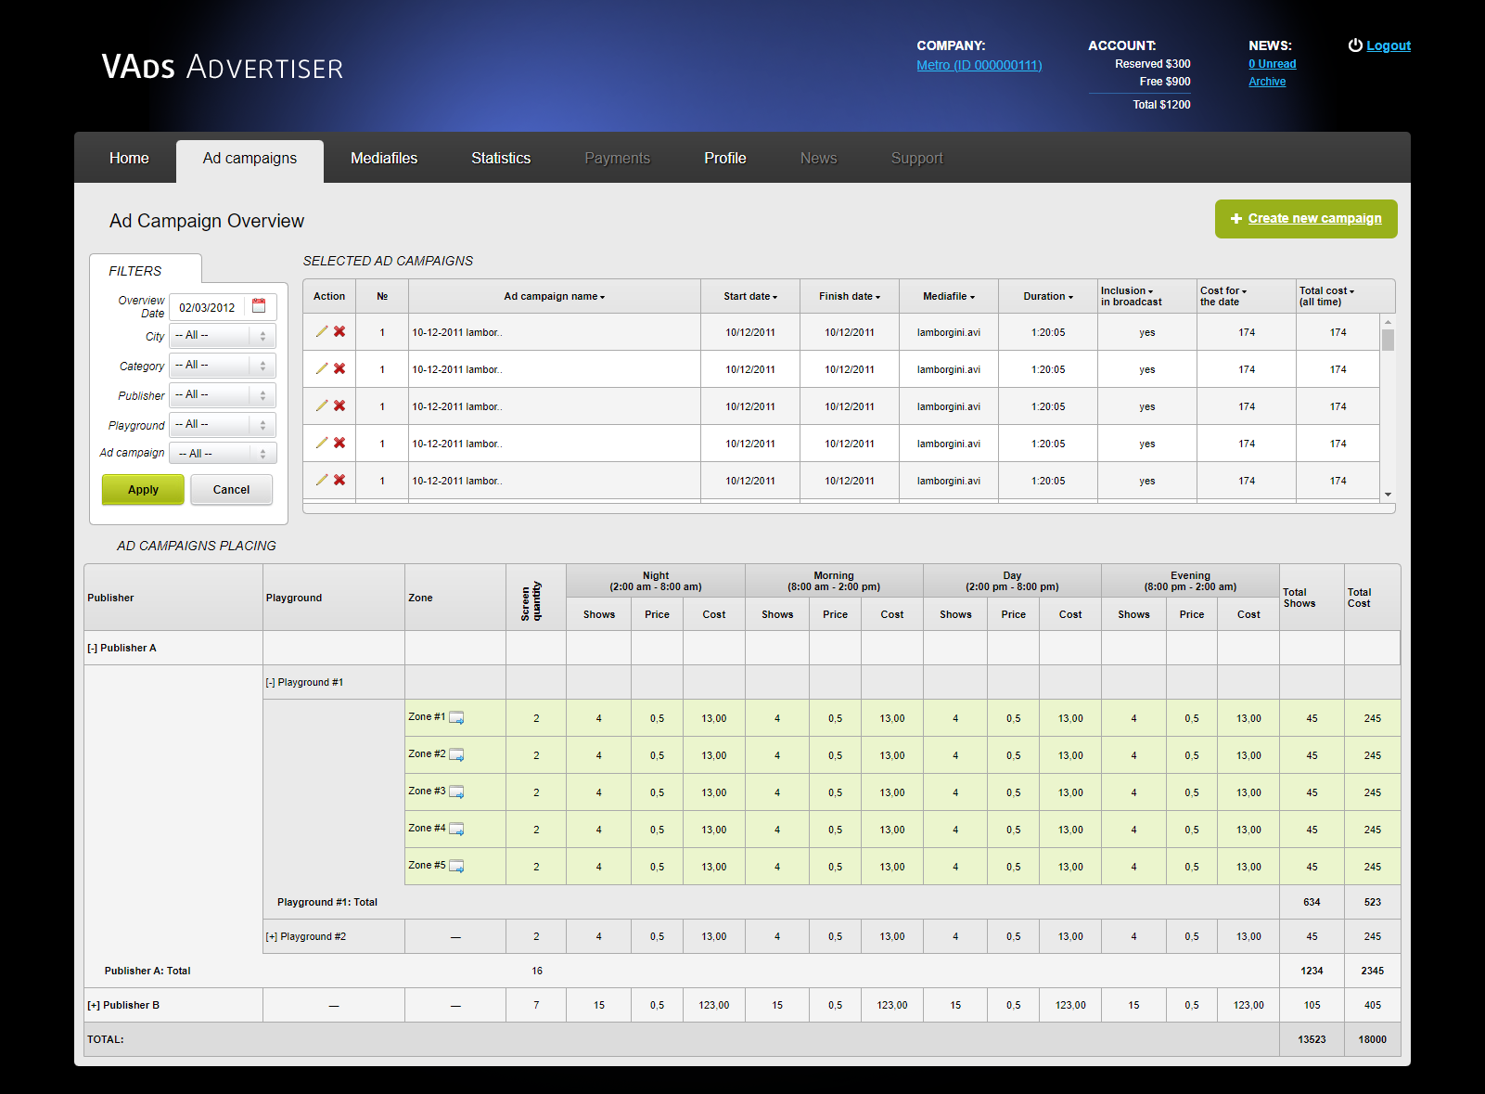
Task: Expand the Publisher B group
Action: [x=94, y=1005]
